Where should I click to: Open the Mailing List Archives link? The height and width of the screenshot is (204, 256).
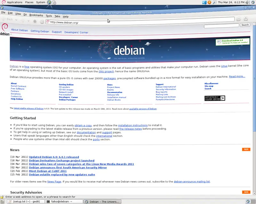pos(166,97)
